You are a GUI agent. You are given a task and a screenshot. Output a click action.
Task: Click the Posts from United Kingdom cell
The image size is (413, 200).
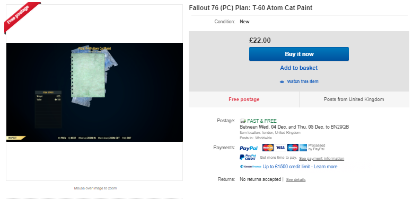click(354, 99)
